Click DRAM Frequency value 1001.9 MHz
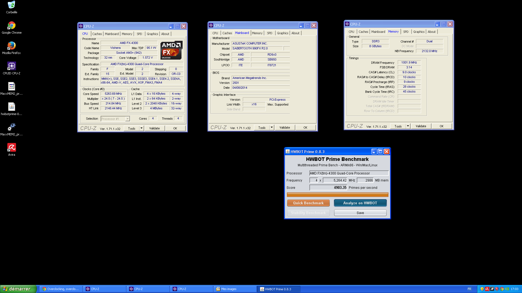The height and width of the screenshot is (293, 522). click(x=409, y=62)
